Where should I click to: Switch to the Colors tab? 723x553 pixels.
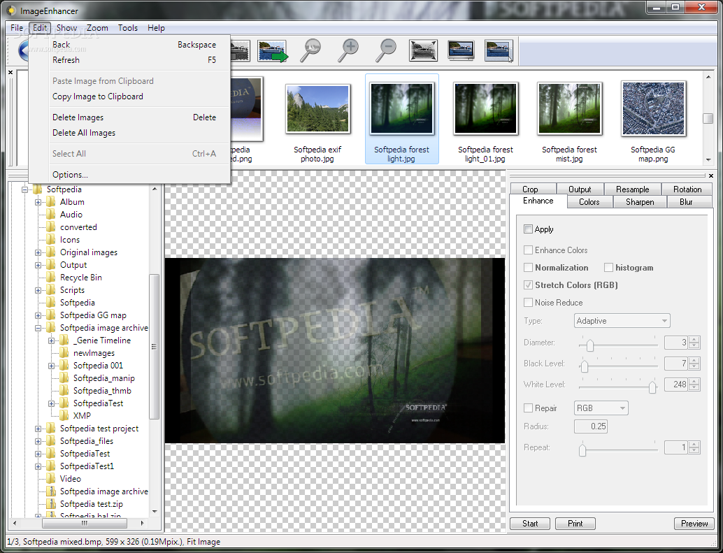589,202
